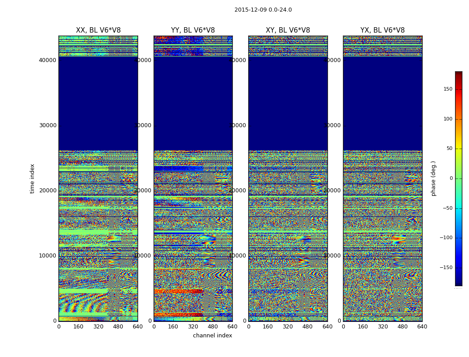Click the "time index" y-axis label
Image resolution: width=469 pixels, height=357 pixels.
32,178
